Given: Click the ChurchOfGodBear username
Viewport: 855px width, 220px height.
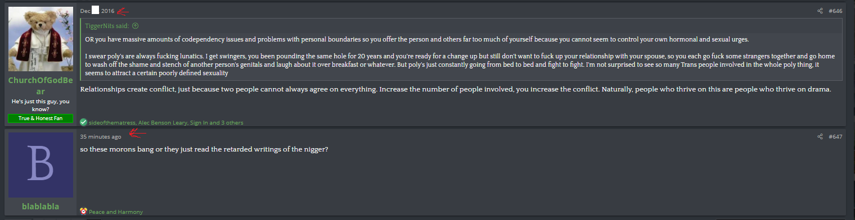Looking at the screenshot, I should click(x=40, y=86).
